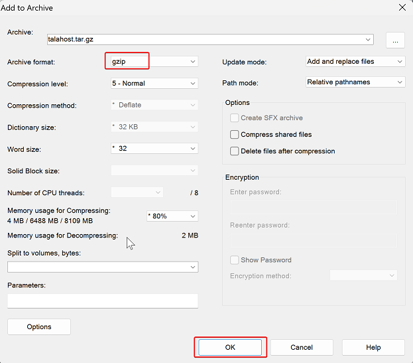Click the 'Memory usage for Decompressing:' label

coord(63,236)
